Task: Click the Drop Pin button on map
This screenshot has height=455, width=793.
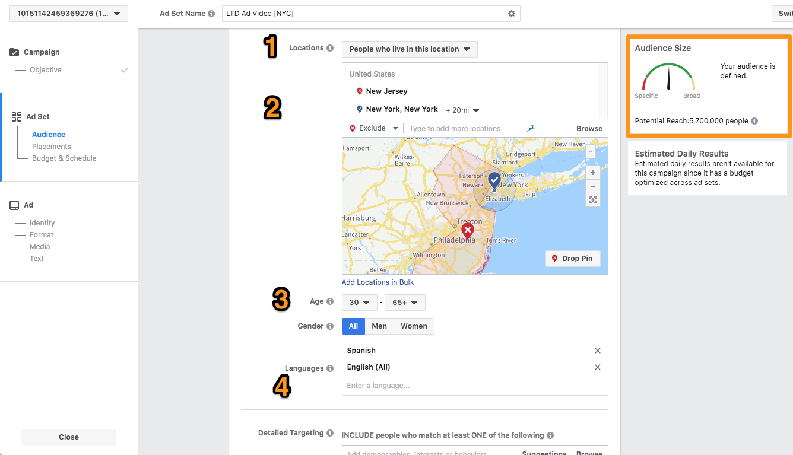Action: click(573, 259)
